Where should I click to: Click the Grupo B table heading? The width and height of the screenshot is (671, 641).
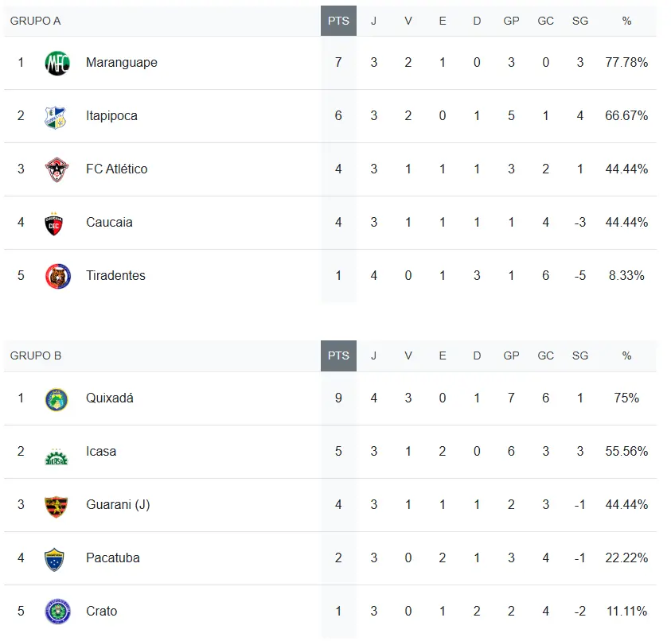click(35, 355)
